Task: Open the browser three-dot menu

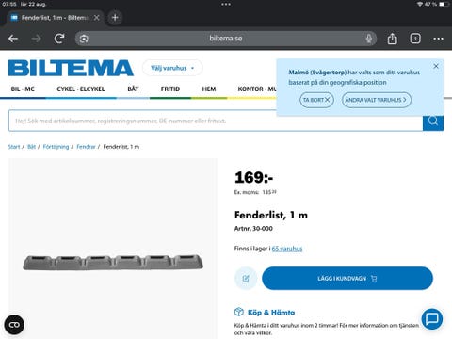Action: click(x=438, y=39)
